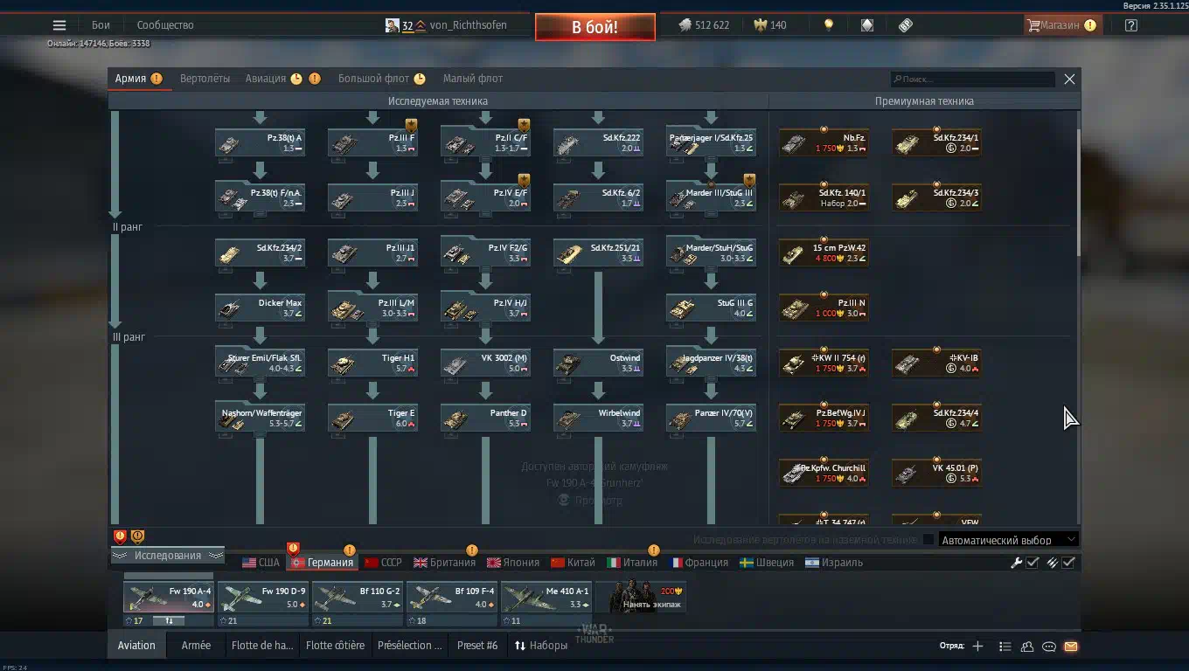Click the research tree vertical scrollbar
This screenshot has height=671, width=1189.
coord(1078,192)
